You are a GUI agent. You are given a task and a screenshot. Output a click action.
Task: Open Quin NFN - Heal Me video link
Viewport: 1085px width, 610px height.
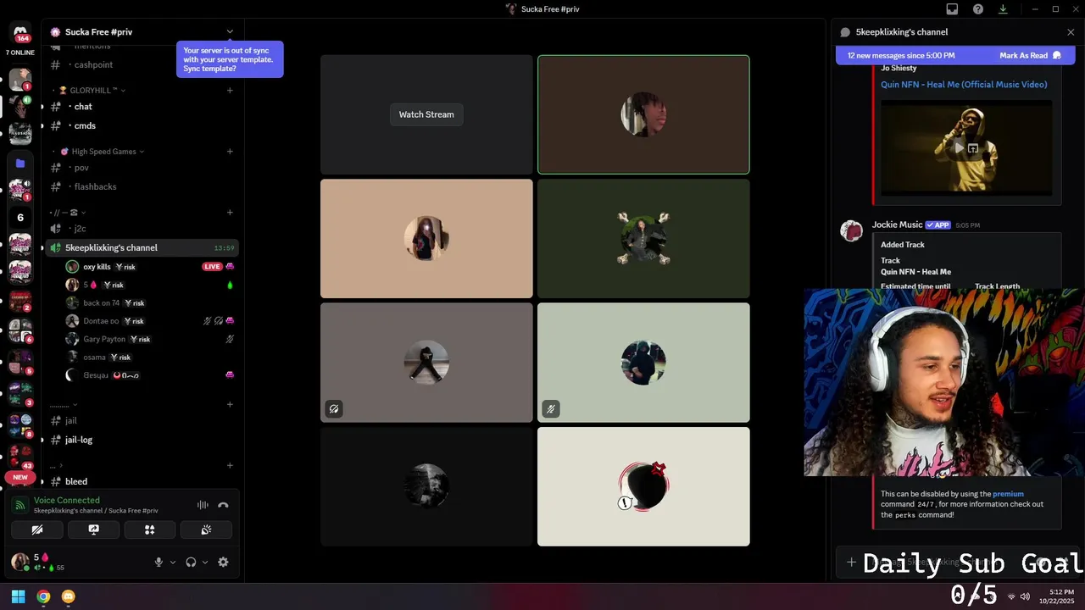(x=964, y=85)
